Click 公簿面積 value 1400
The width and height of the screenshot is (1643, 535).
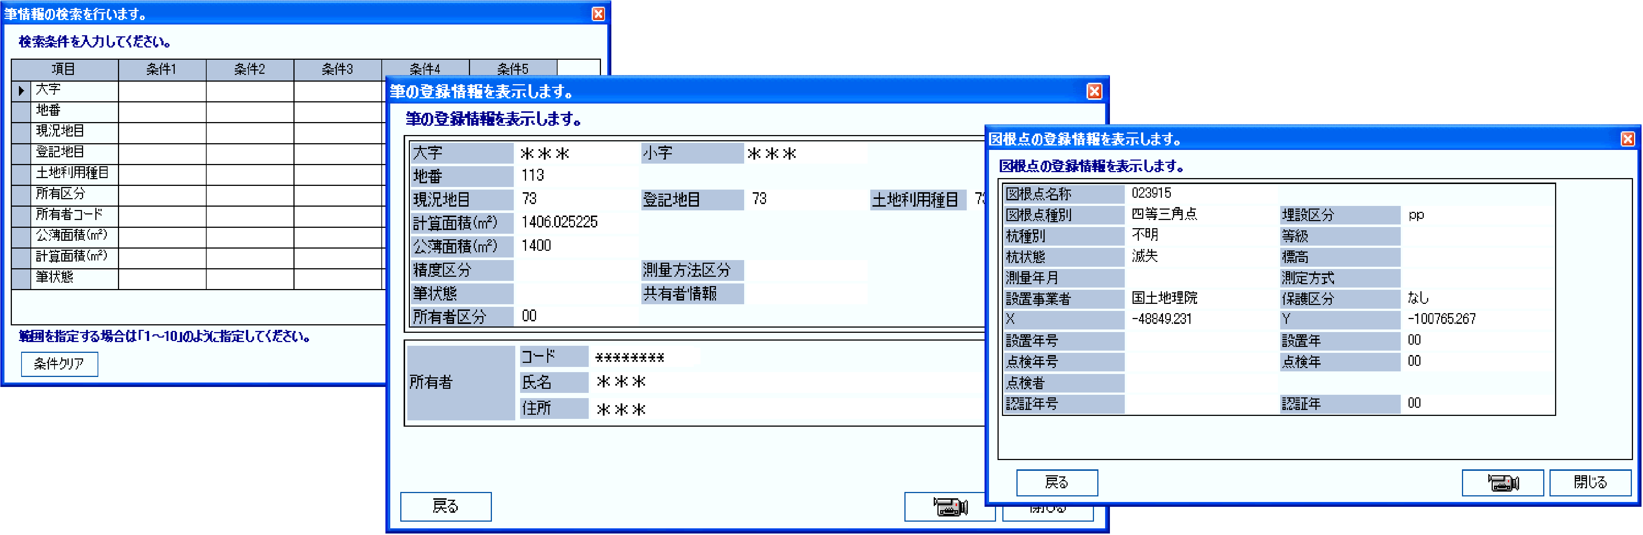[x=536, y=246]
